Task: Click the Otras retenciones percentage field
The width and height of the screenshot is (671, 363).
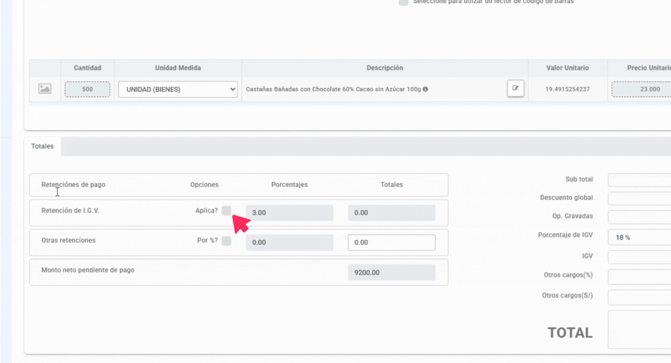Action: click(x=289, y=242)
